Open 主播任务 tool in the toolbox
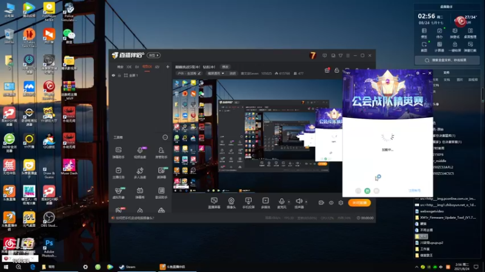This screenshot has width=485, height=272. [x=118, y=173]
